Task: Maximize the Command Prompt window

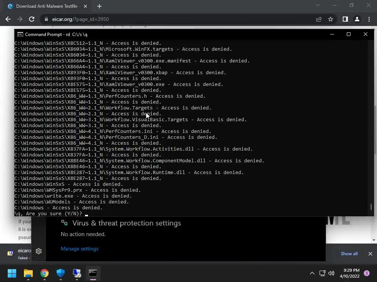Action: 349,34
